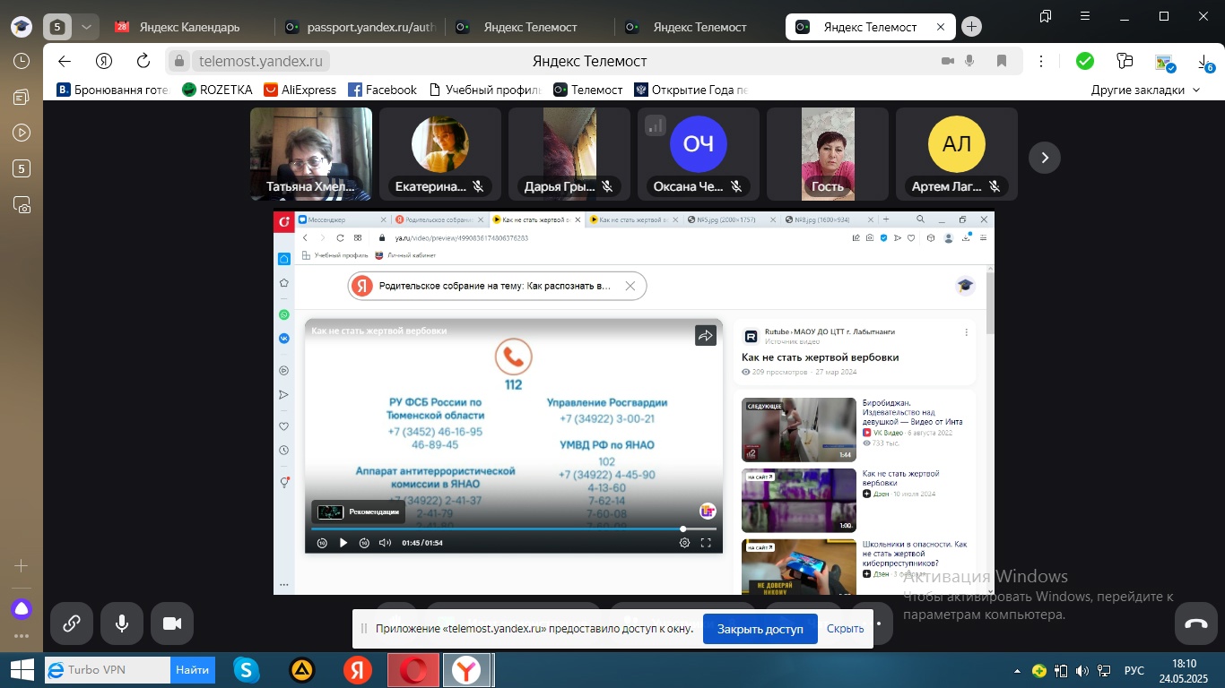
Task: Copy meeting link via chain icon
Action: (72, 623)
